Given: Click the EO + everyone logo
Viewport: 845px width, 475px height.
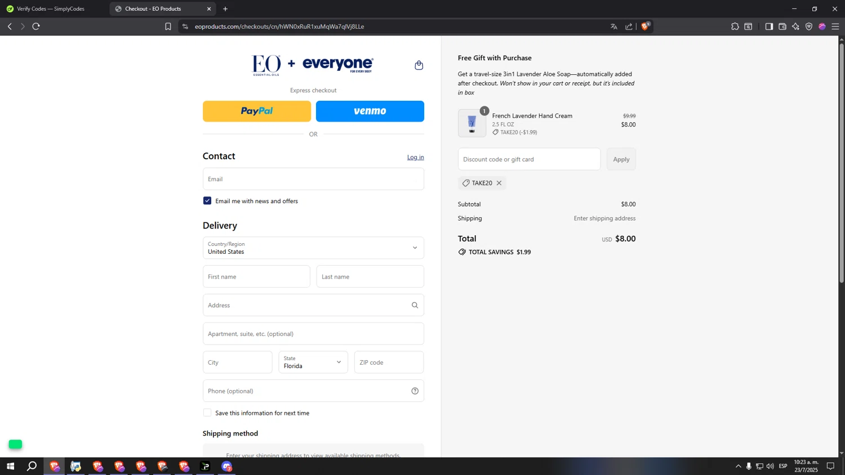Looking at the screenshot, I should pos(312,65).
